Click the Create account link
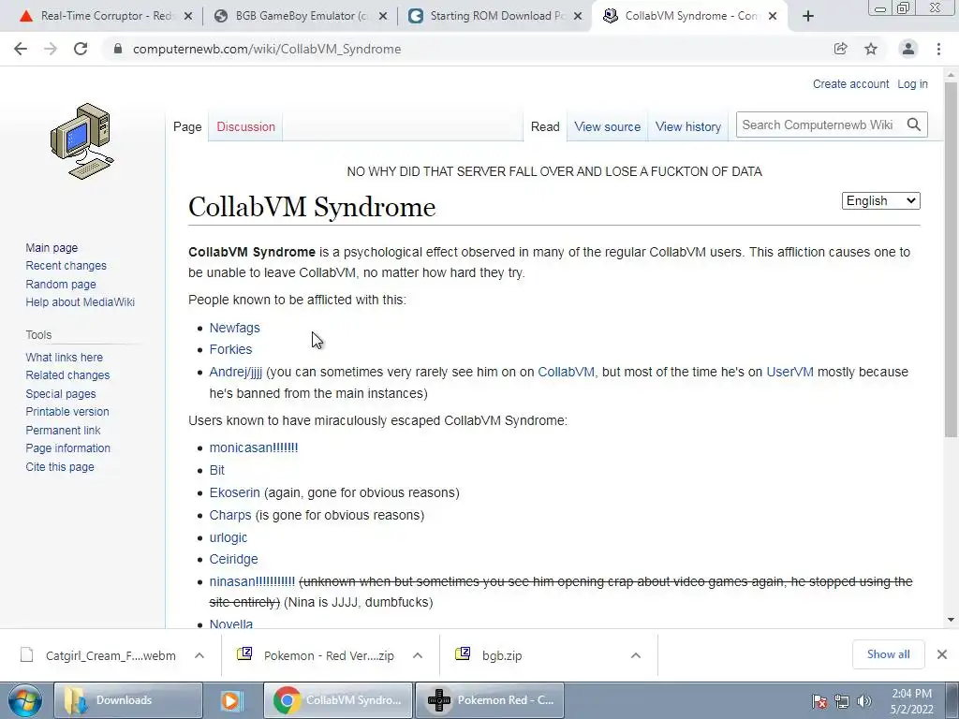 tap(850, 83)
